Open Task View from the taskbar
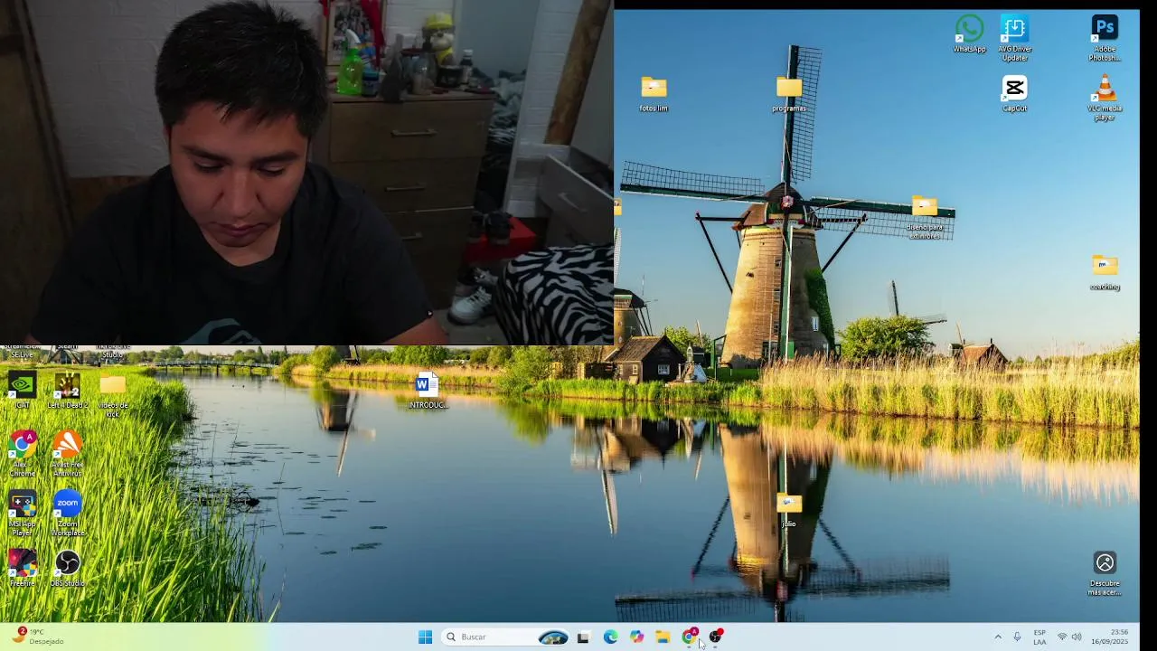Image resolution: width=1157 pixels, height=651 pixels. click(583, 637)
